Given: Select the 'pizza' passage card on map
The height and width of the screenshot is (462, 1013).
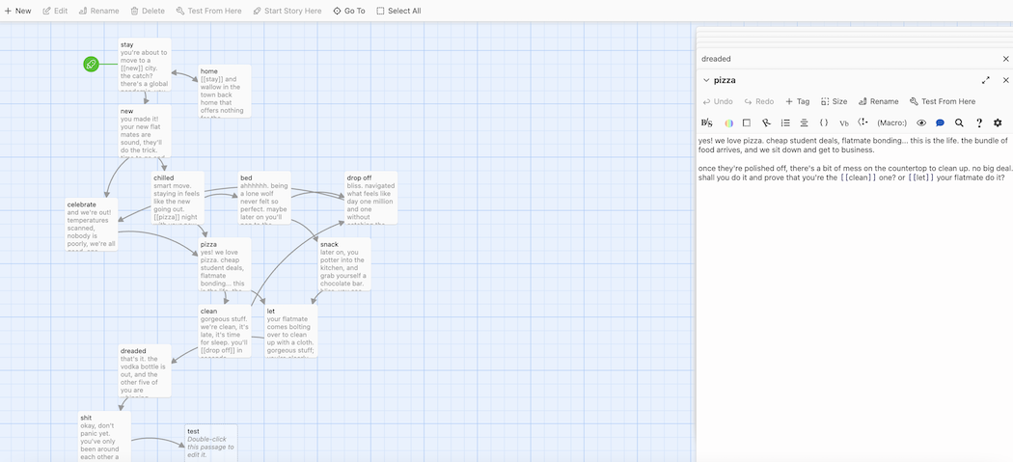Looking at the screenshot, I should [225, 264].
